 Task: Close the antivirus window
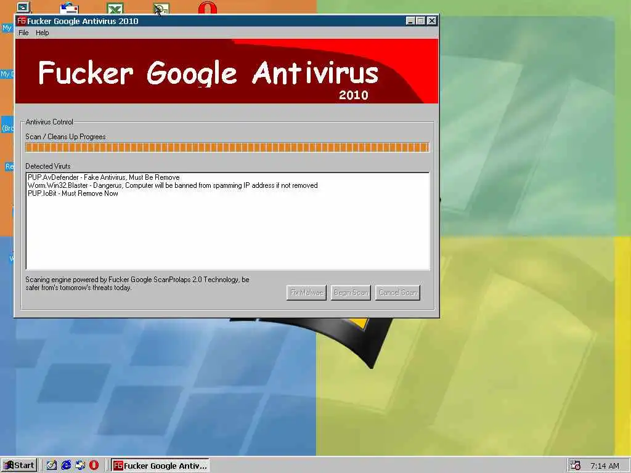432,21
